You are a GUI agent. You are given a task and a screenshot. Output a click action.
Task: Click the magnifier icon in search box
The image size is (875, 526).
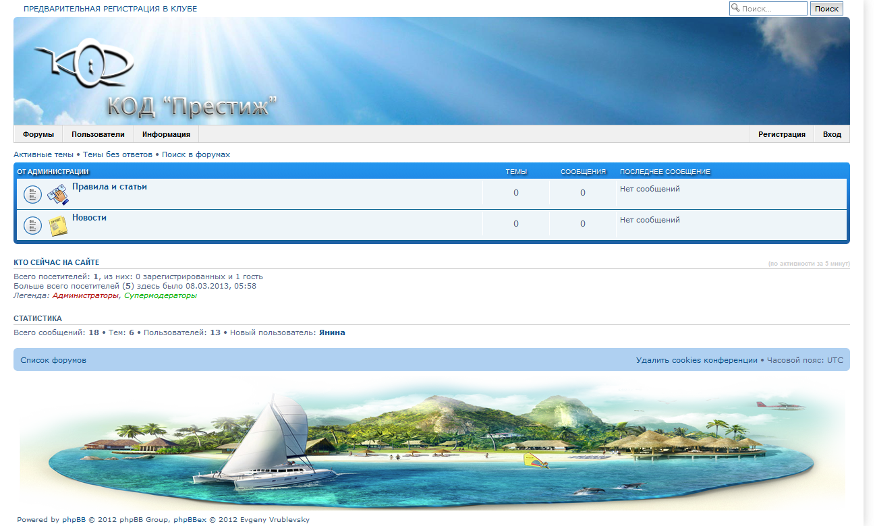coord(735,8)
